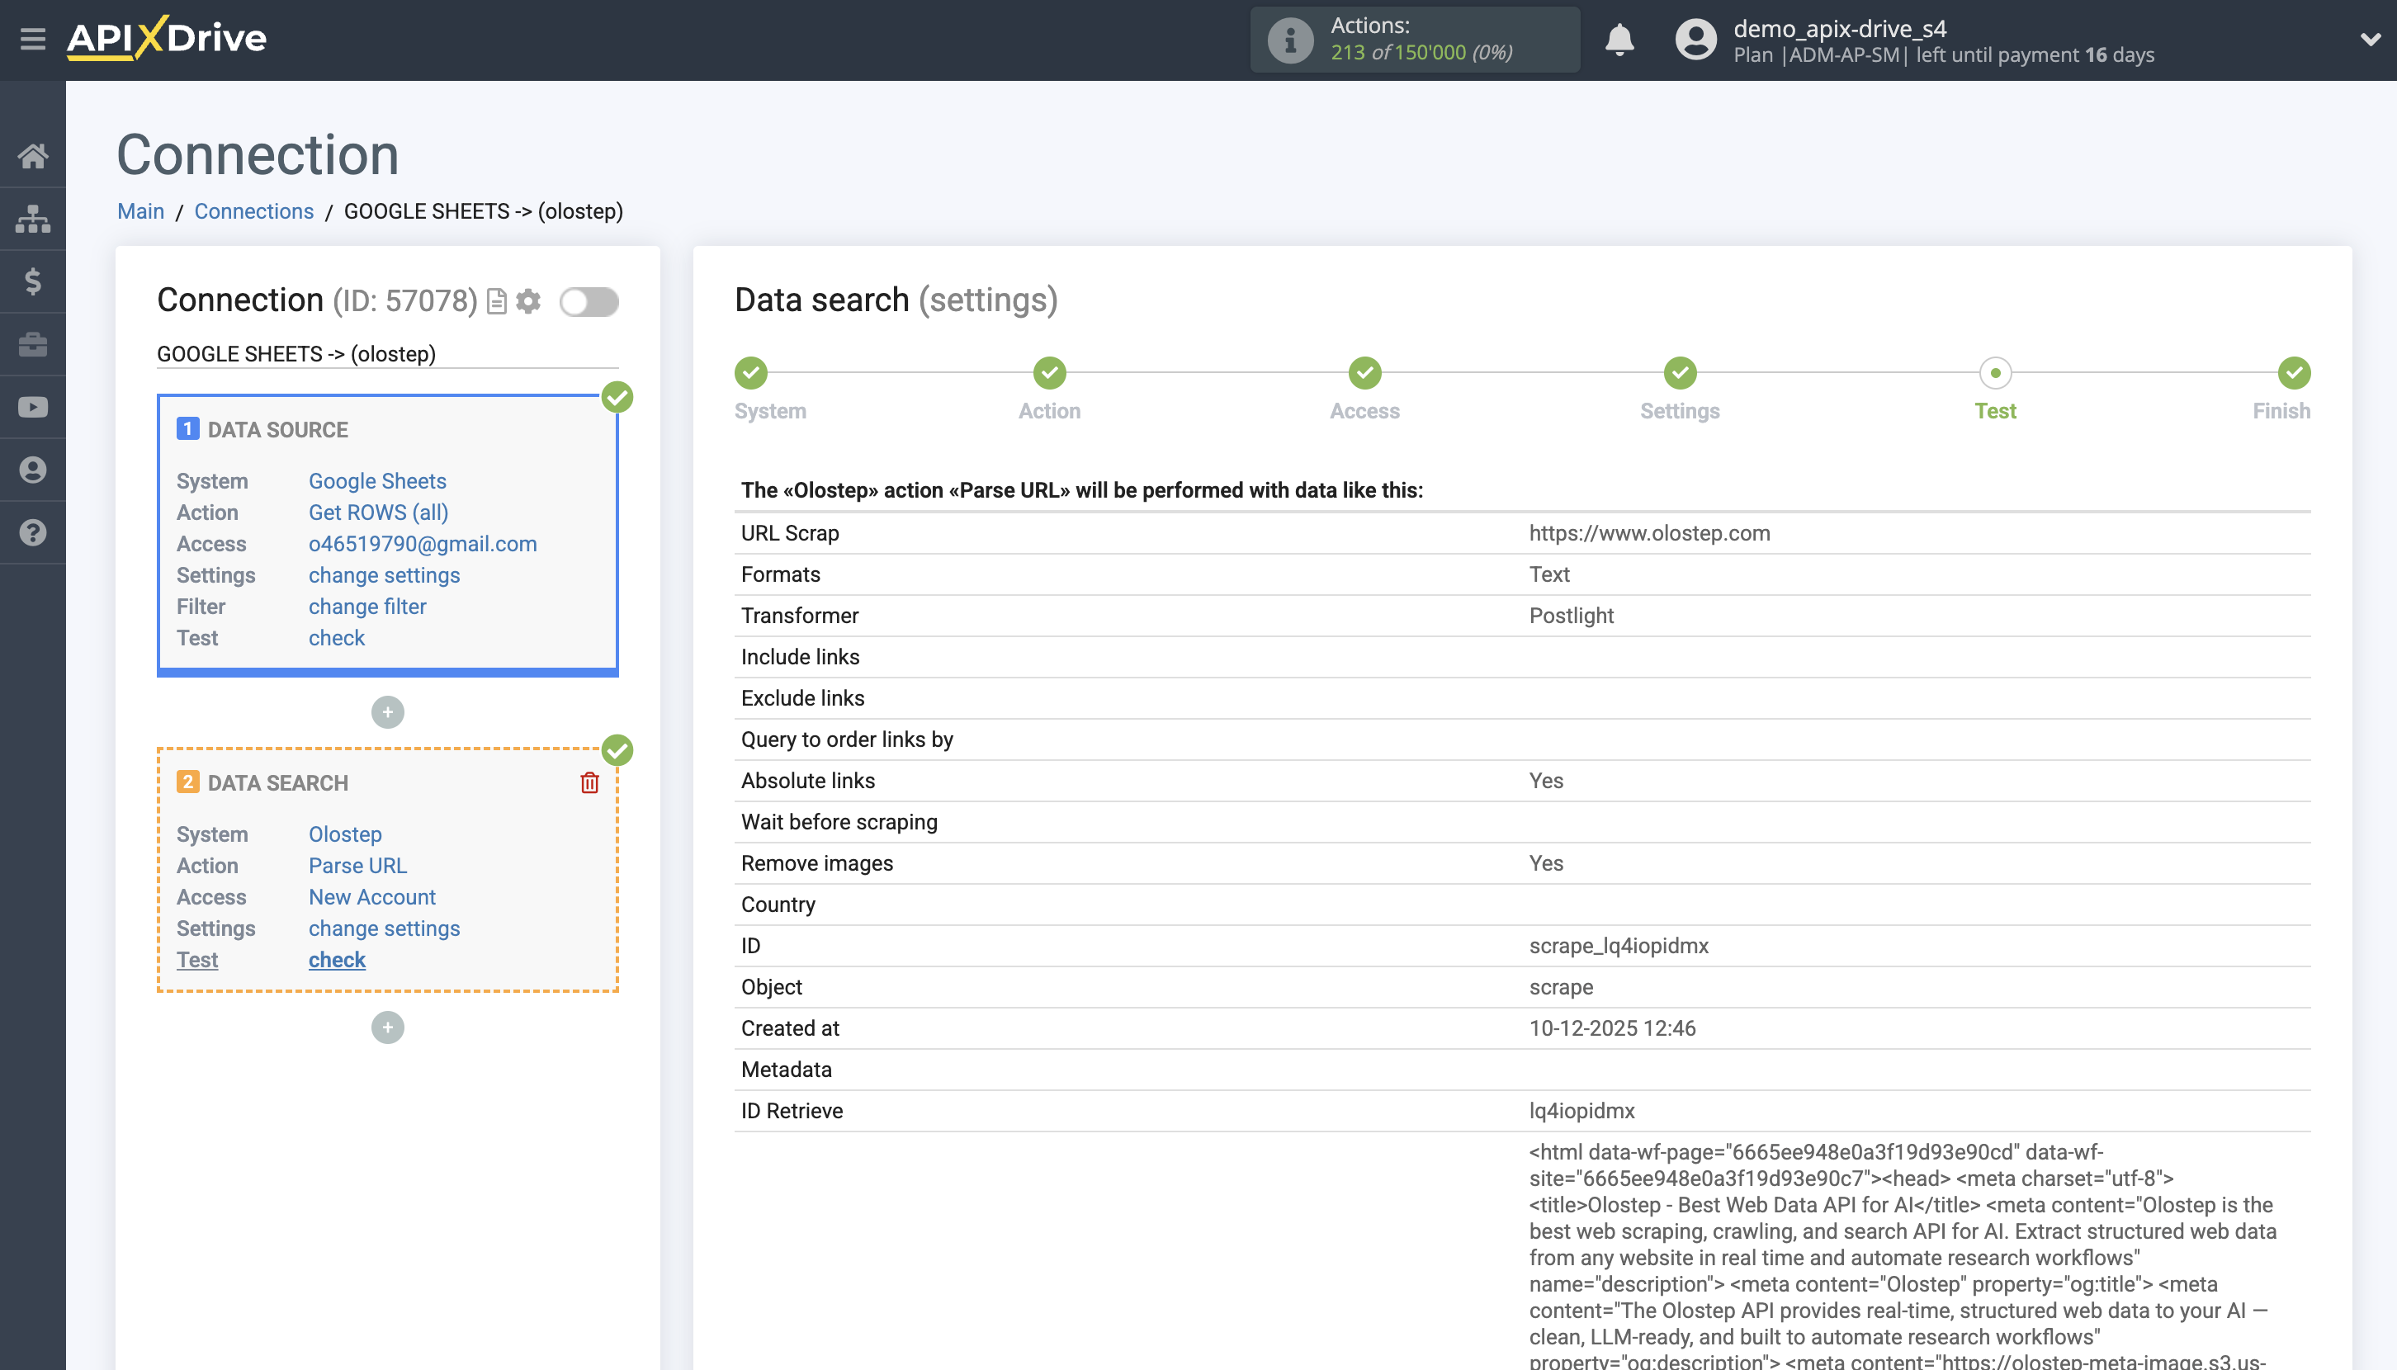This screenshot has height=1370, width=2397.
Task: Click the briefcase services icon in sidebar
Action: 32,343
